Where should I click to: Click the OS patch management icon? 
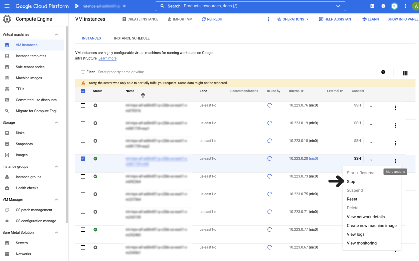[x=7, y=210]
